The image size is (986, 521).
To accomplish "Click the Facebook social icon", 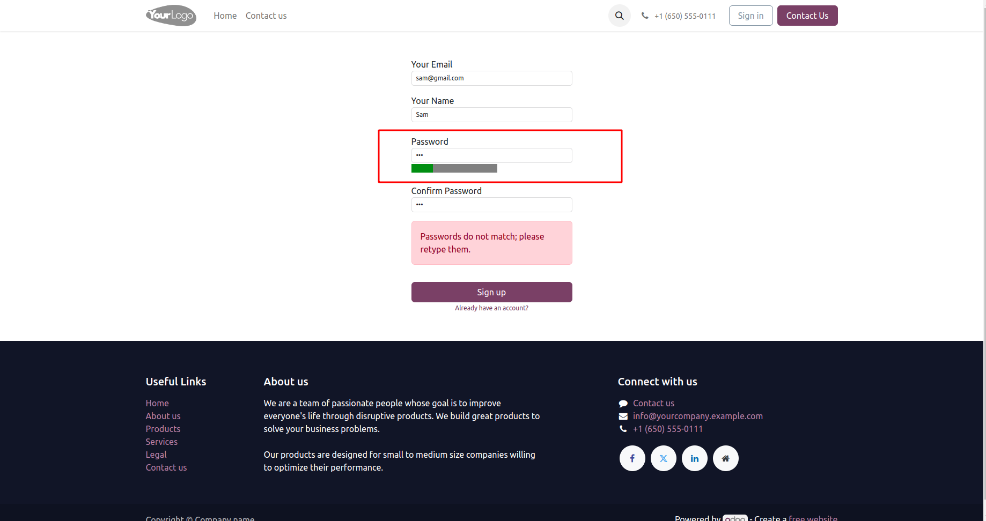I will [x=632, y=458].
